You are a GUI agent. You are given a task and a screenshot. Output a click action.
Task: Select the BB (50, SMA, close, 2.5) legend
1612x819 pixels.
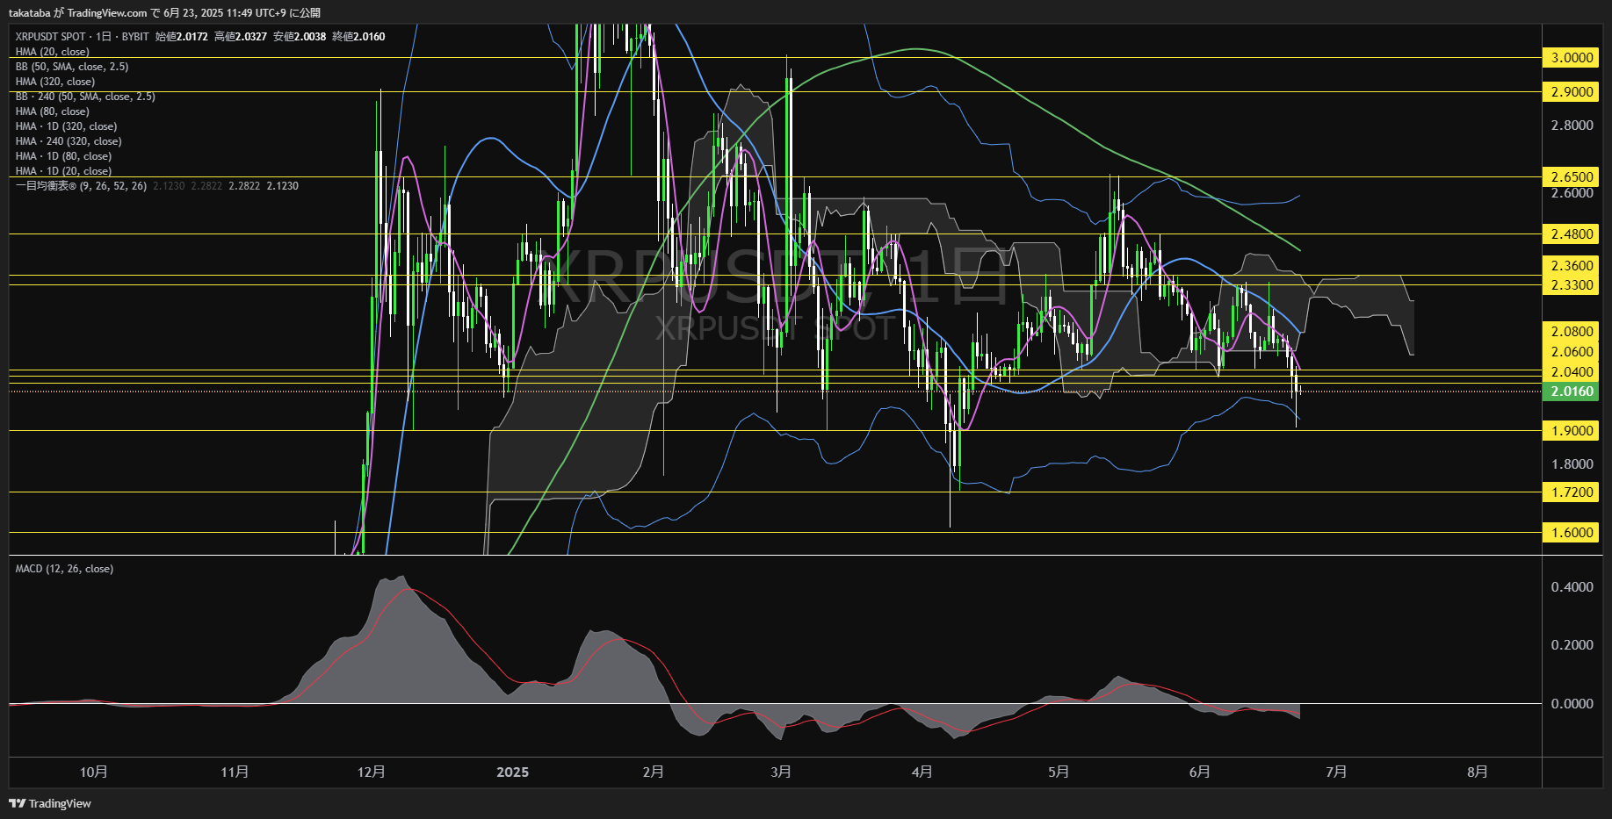tap(72, 67)
